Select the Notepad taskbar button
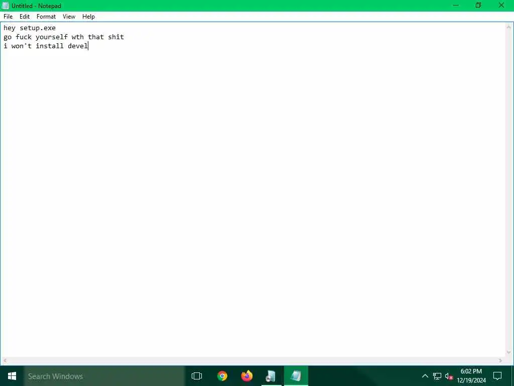This screenshot has height=386, width=514. point(296,376)
